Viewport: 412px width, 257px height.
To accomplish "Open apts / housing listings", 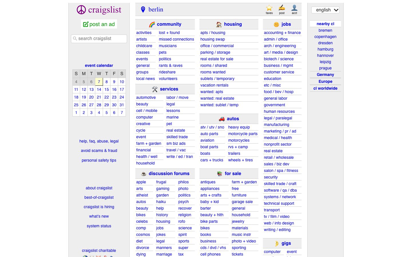I will 213,33.
